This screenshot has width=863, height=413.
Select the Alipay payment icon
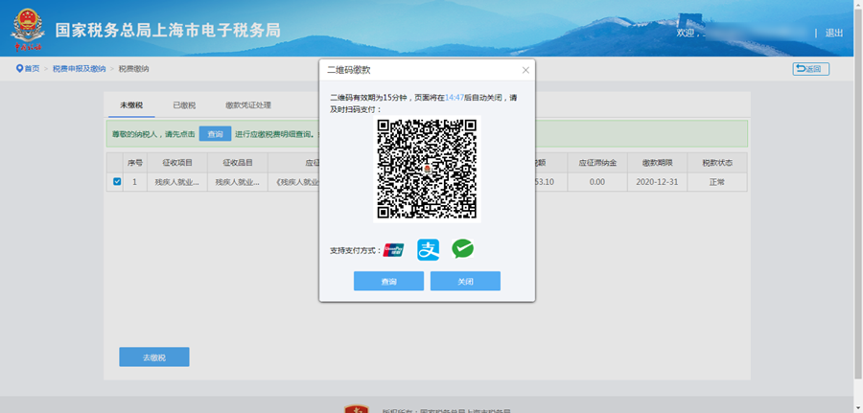[428, 249]
